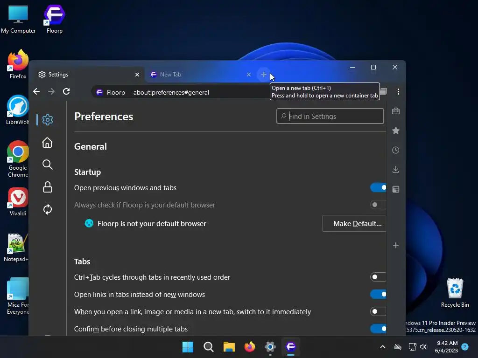
Task: Open Floorp application menu (three dots)
Action: [x=398, y=92]
